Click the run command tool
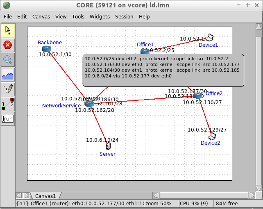Screen dimensions: 263x209 coord(8,119)
